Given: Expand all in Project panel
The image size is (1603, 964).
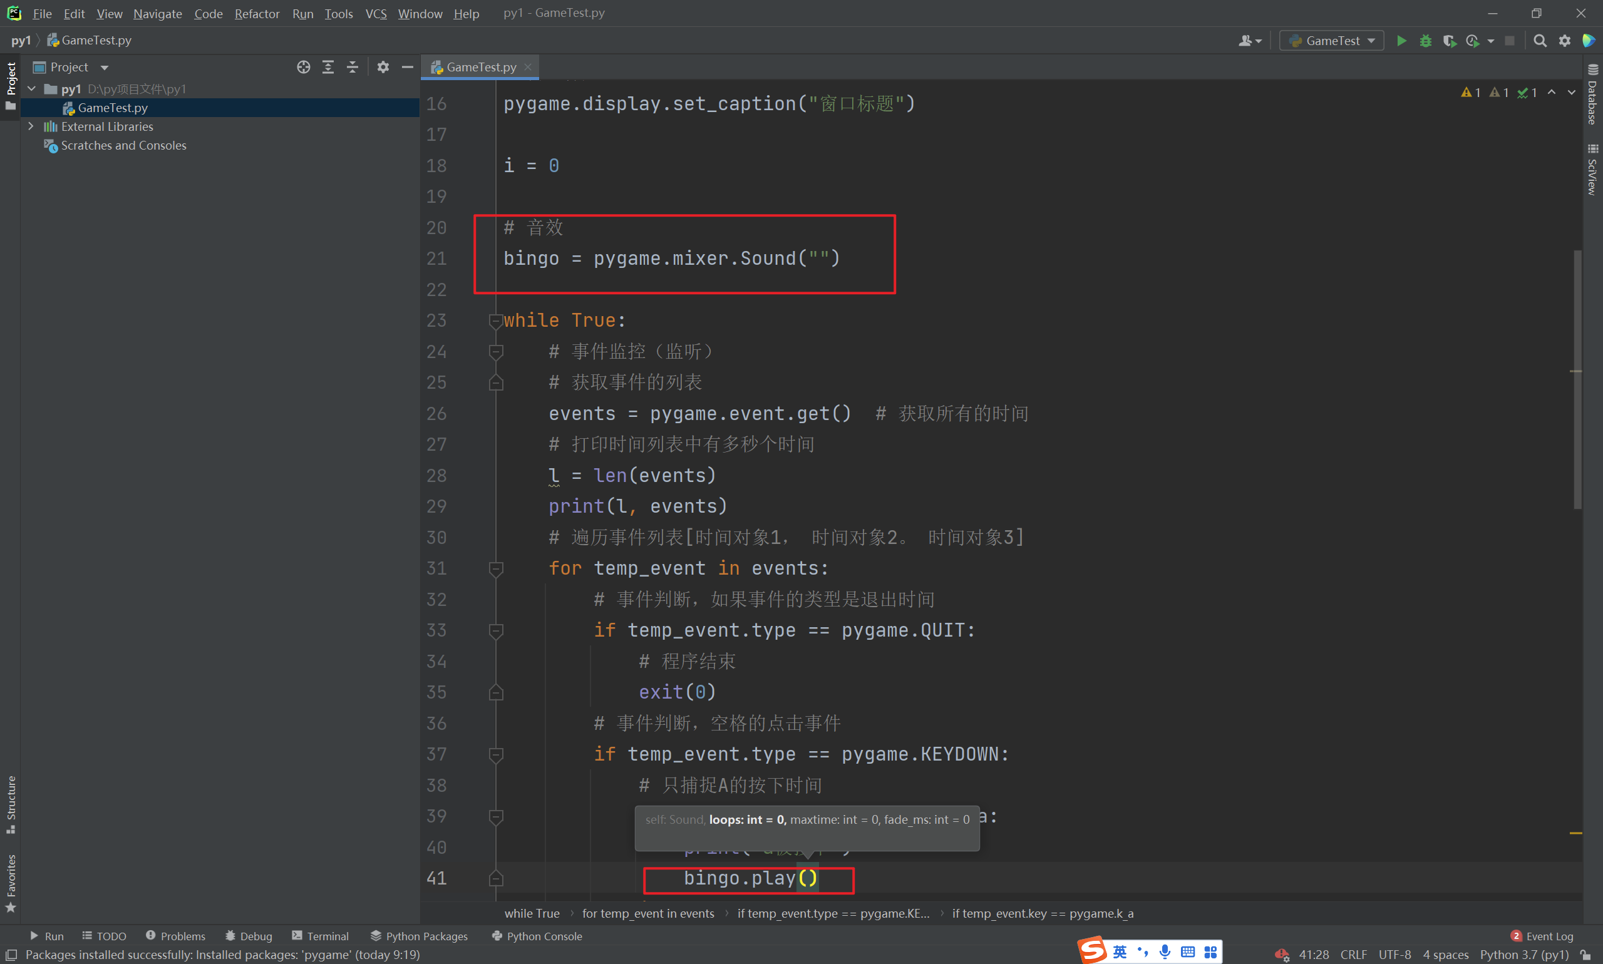Looking at the screenshot, I should (x=328, y=67).
